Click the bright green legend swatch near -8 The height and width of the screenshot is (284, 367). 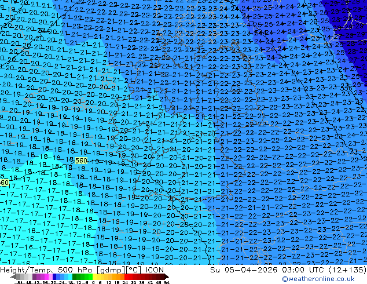tap(90, 276)
